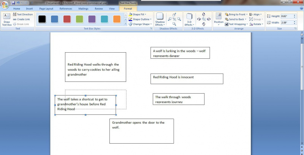The image size is (304, 155).
Task: Expand the Text Box Styles gallery (More)
Action: [x=125, y=23]
